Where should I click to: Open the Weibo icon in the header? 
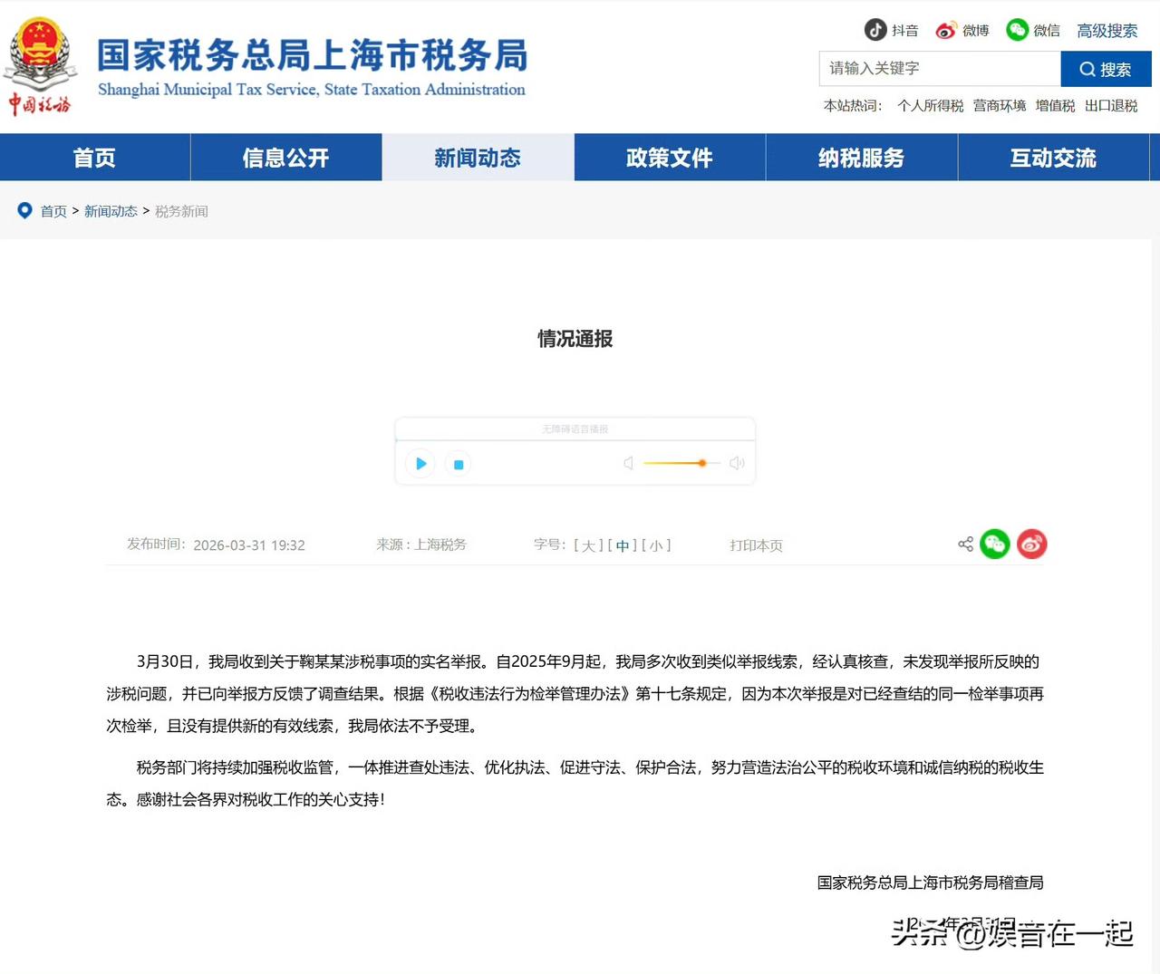[x=946, y=30]
